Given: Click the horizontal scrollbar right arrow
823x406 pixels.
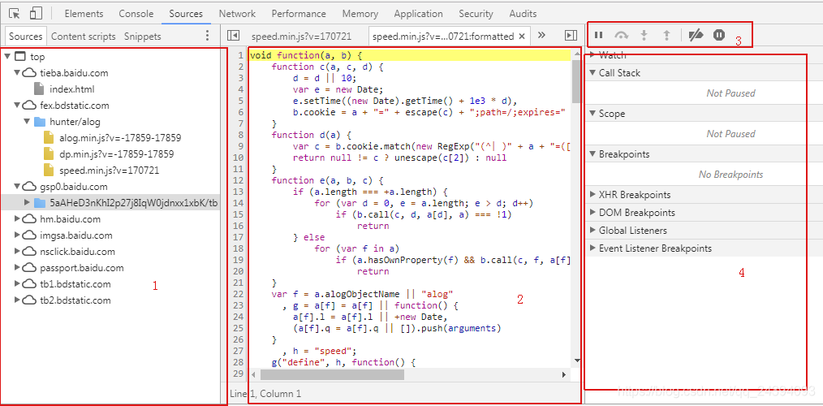Looking at the screenshot, I should (x=565, y=375).
